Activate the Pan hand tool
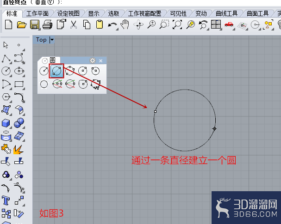Screen dimensions: 281x224 coord(125,24)
